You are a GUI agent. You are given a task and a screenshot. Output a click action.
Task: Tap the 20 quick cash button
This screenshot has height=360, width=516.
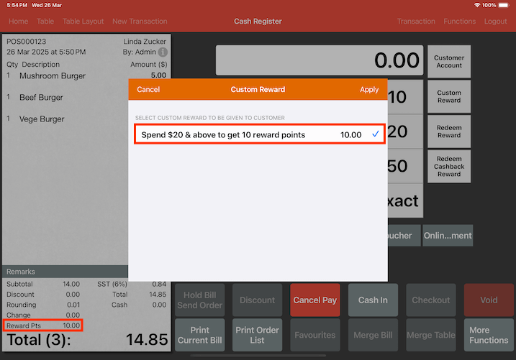(x=405, y=131)
